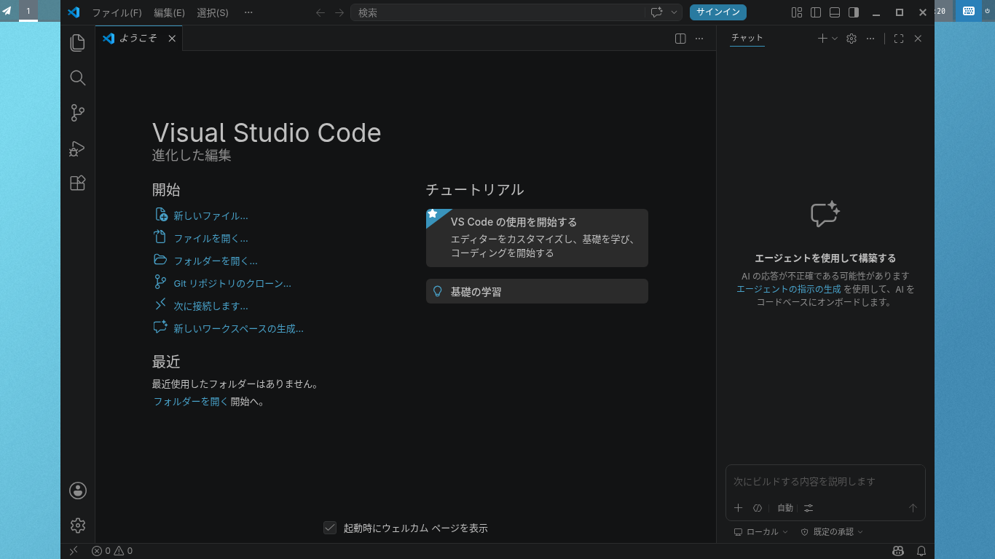Open the 編集(E) menu

169,12
